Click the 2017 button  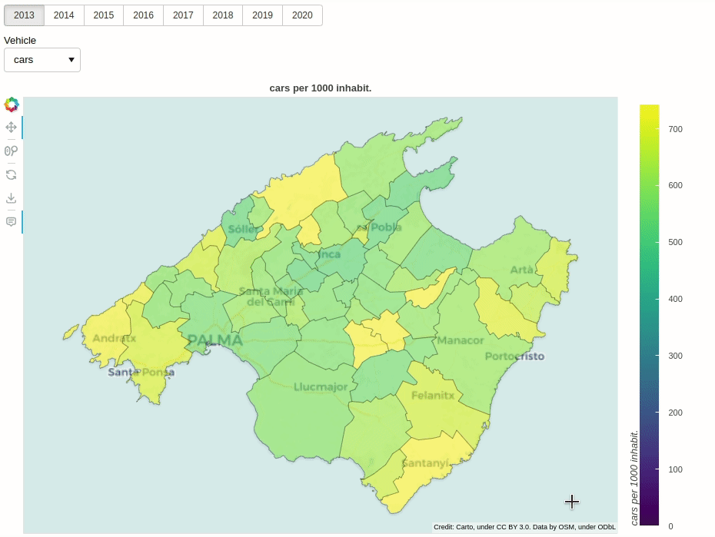coord(183,15)
